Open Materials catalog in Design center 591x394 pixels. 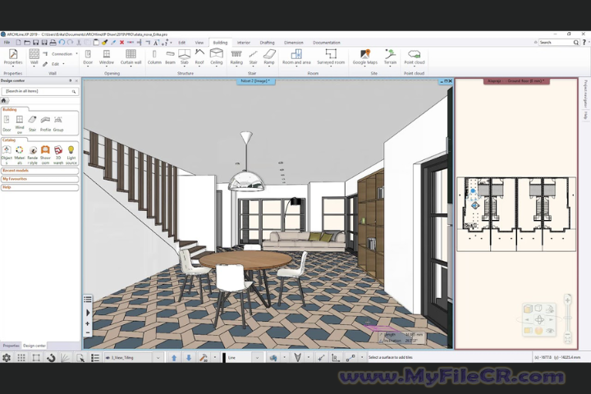20,155
